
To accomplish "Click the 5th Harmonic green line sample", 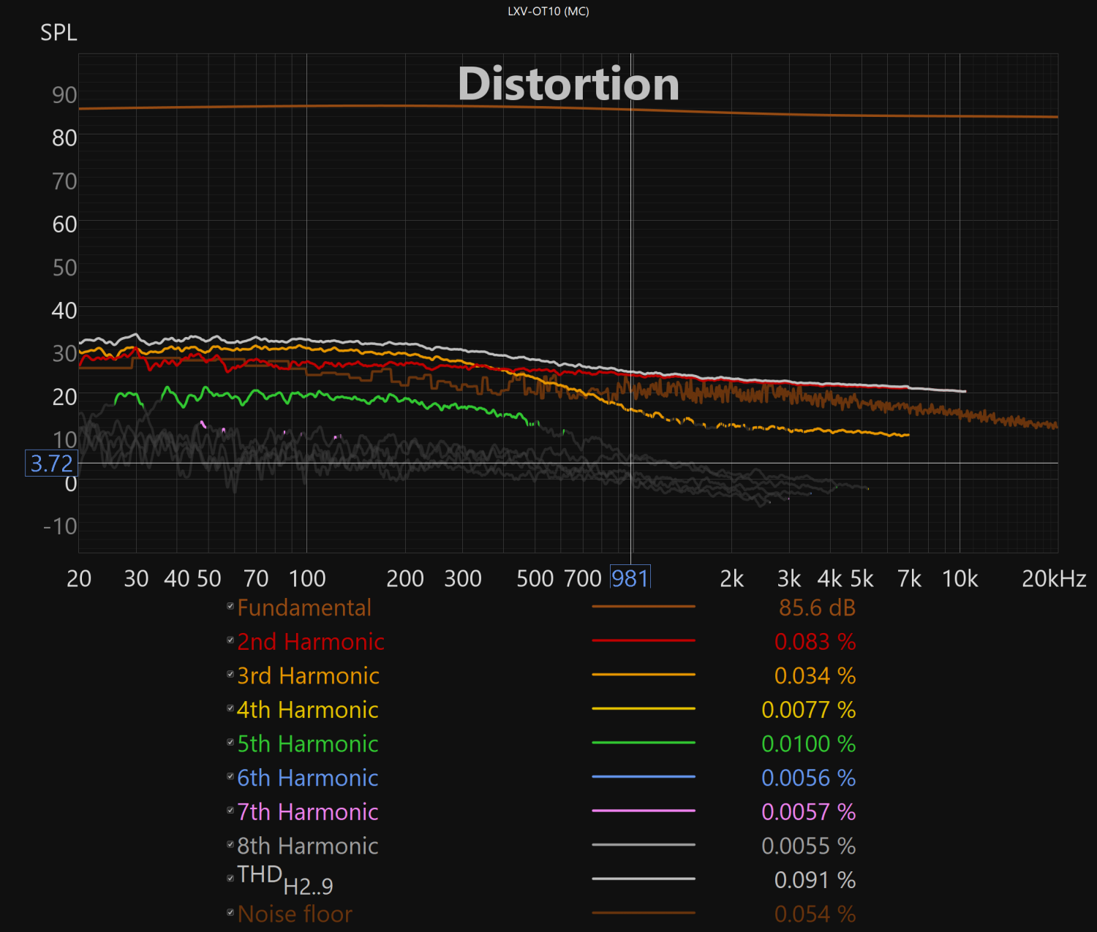I will pos(644,743).
